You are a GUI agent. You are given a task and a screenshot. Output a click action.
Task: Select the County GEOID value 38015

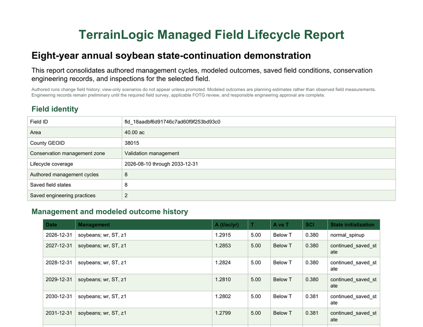[x=132, y=143]
